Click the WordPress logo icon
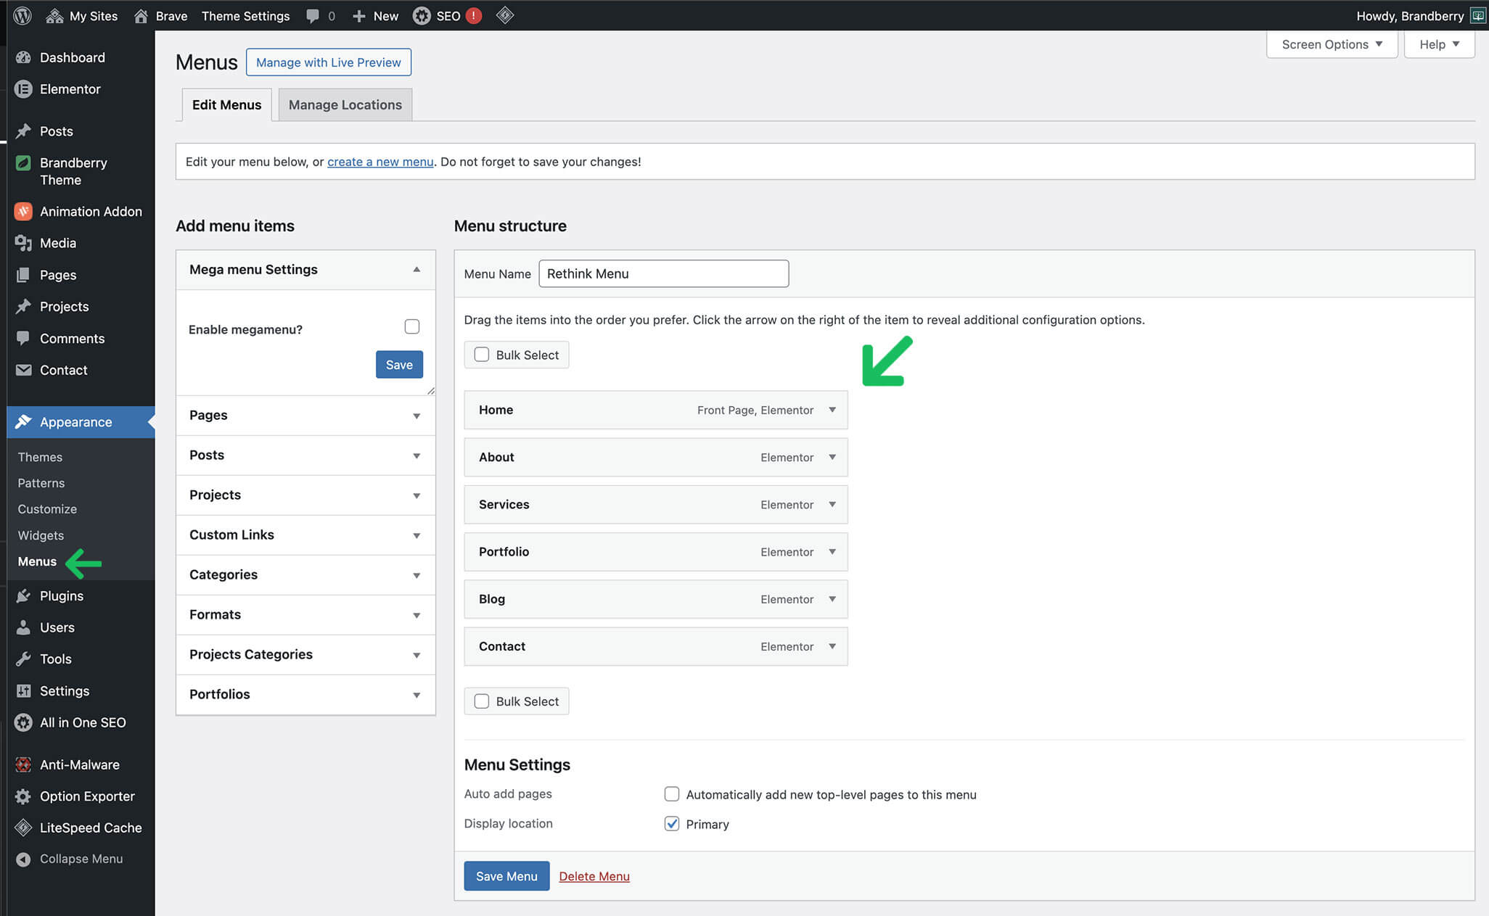 (x=22, y=15)
